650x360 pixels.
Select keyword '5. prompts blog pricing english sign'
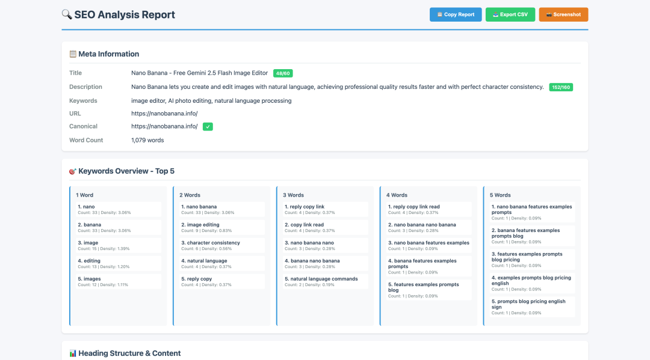pyautogui.click(x=532, y=307)
